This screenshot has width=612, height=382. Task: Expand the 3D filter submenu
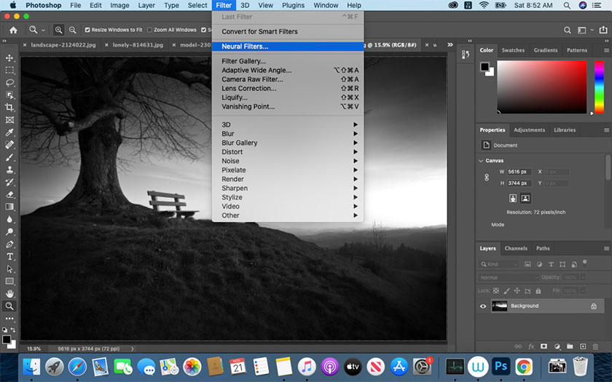pos(289,124)
